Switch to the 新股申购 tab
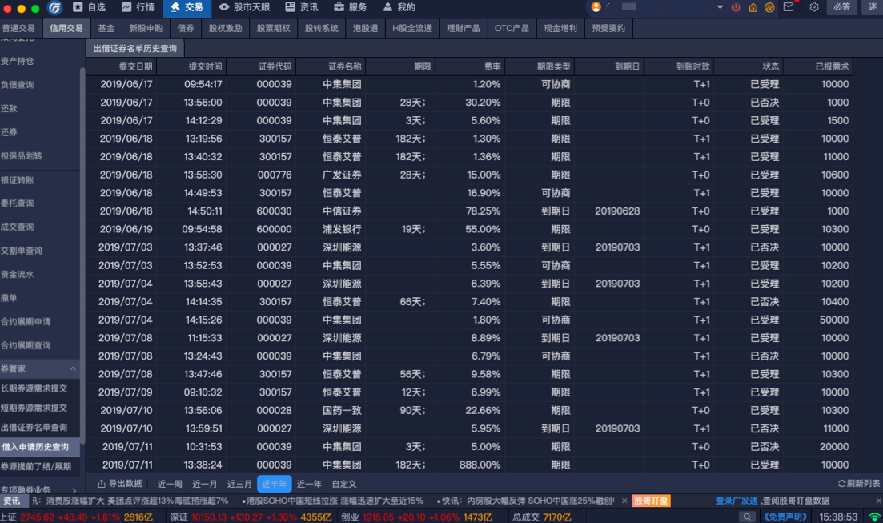 pyautogui.click(x=146, y=28)
